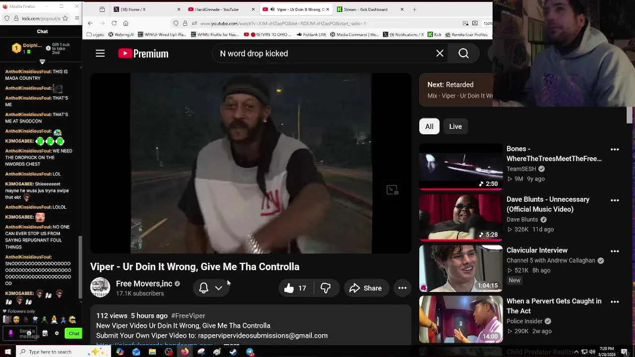Screen dimensions: 635x357
Task: Expand Kick chat leaderboard arrow
Action: point(42,62)
